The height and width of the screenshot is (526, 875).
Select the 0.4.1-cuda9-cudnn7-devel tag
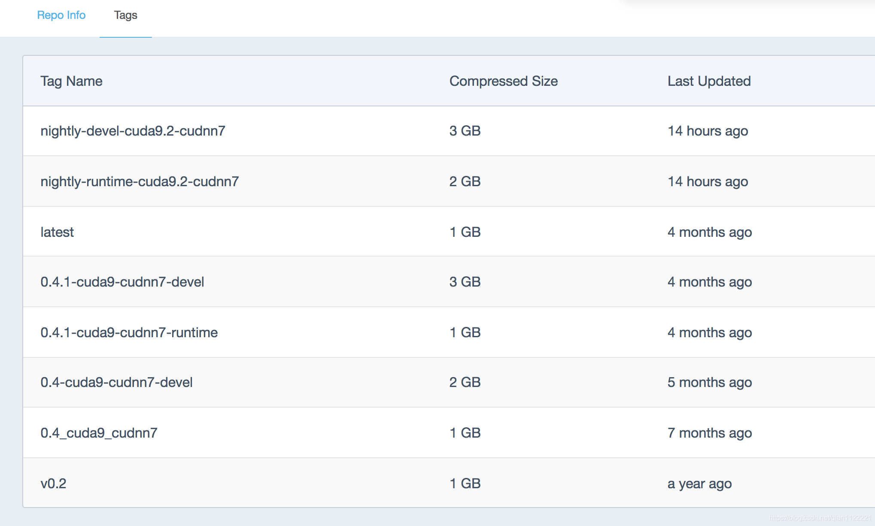122,282
